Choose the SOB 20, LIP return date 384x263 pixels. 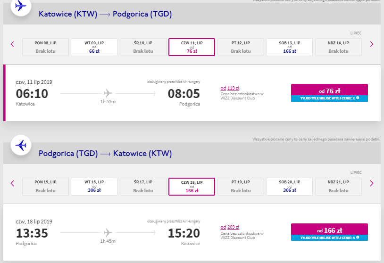click(x=289, y=186)
